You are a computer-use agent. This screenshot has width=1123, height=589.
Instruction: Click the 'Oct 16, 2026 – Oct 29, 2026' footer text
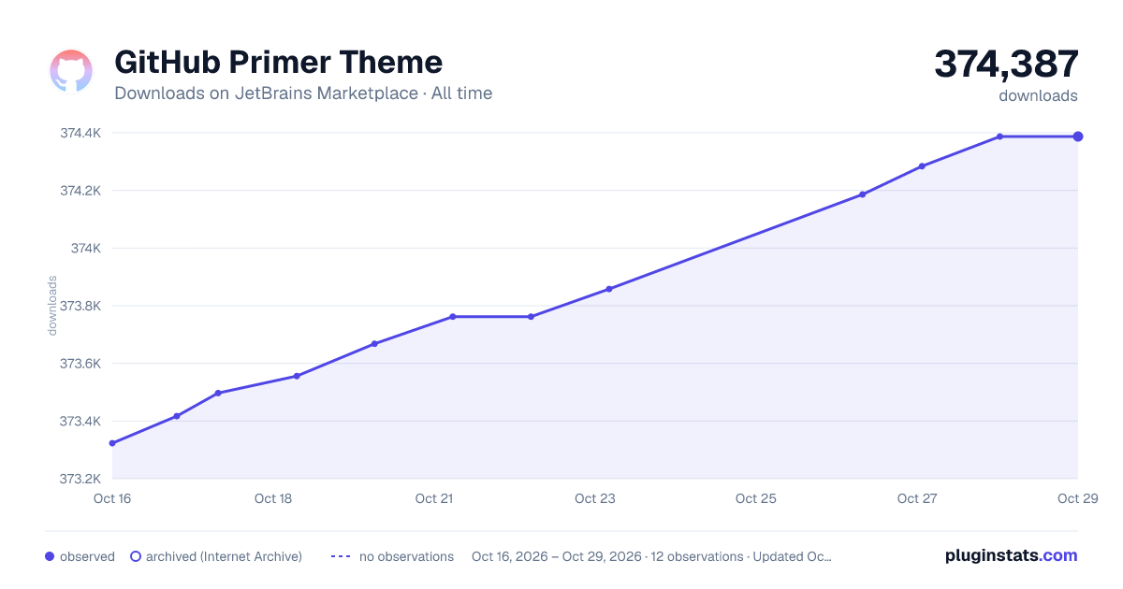tap(557, 556)
